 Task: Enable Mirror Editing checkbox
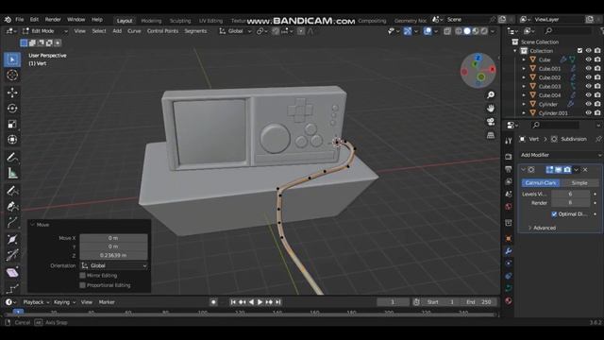[x=82, y=276]
